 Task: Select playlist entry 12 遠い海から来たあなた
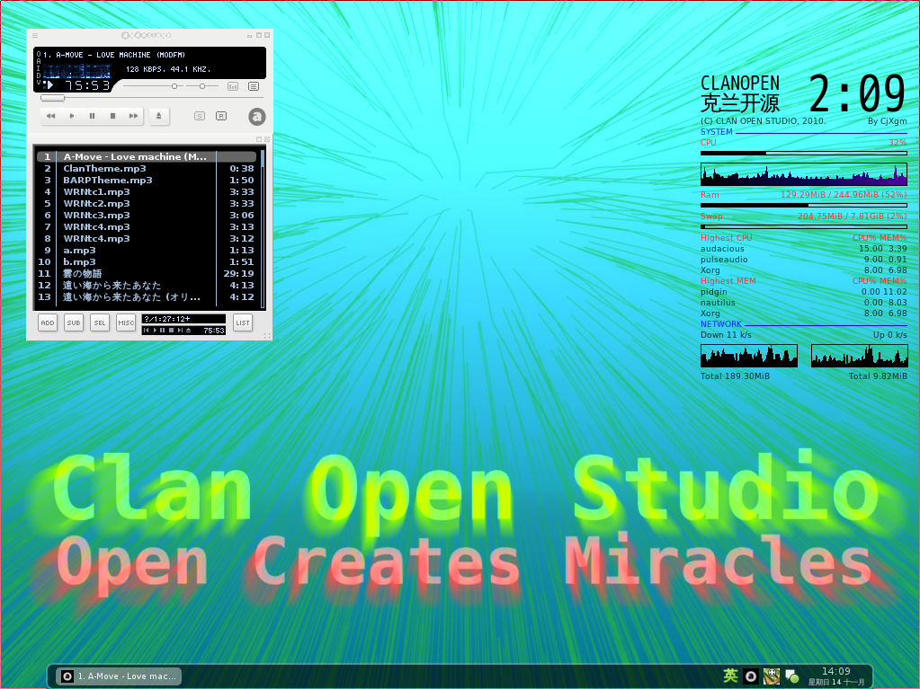click(x=146, y=286)
